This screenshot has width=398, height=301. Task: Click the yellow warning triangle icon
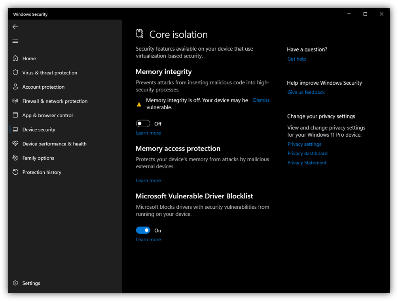(x=139, y=104)
